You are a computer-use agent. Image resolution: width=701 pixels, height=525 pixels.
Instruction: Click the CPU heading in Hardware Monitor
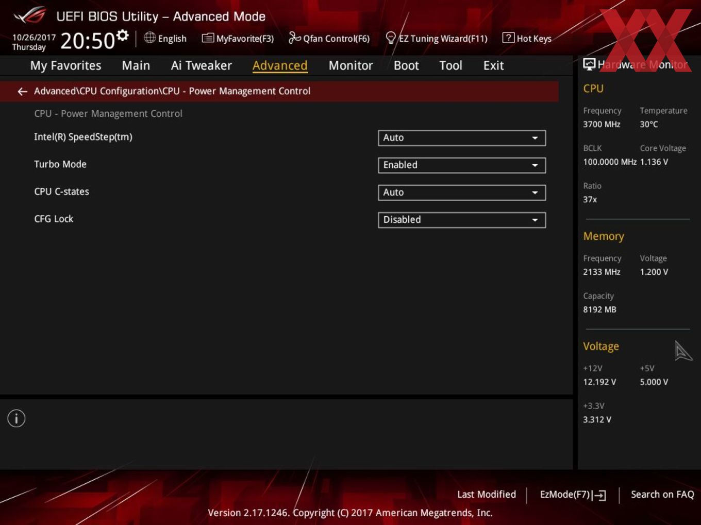click(x=593, y=89)
